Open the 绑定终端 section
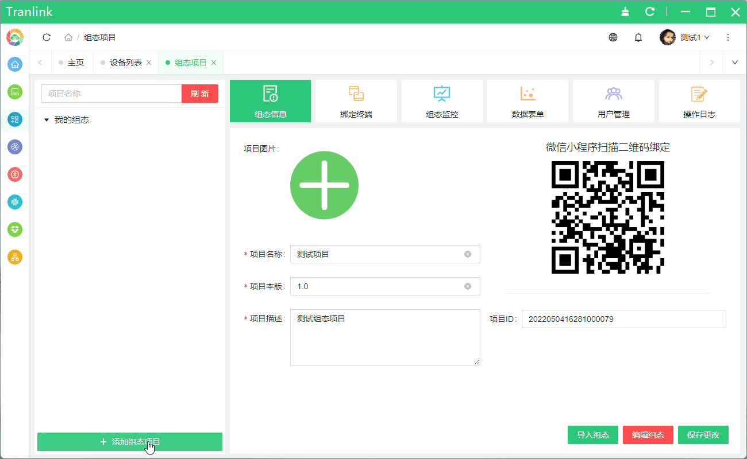 [x=356, y=101]
